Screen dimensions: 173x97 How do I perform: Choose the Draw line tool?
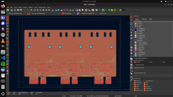click(131, 42)
